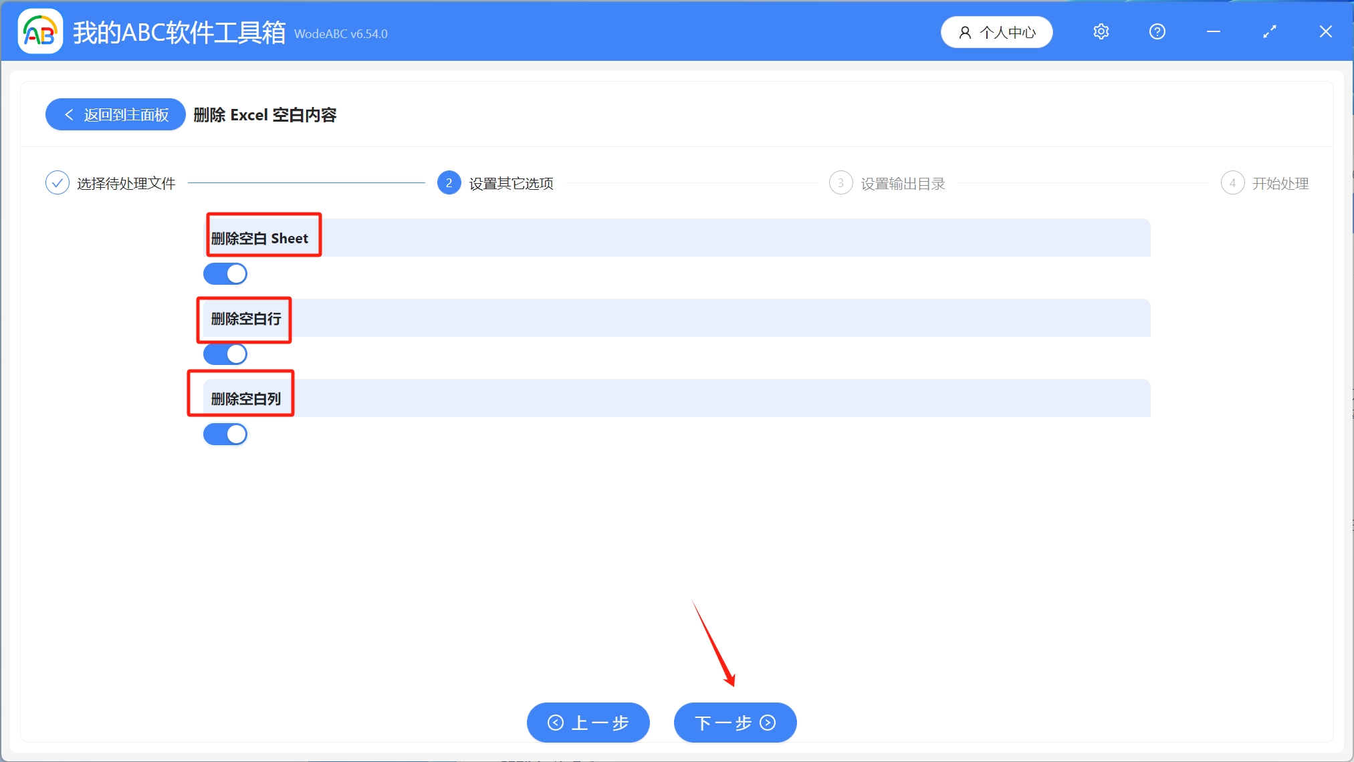Go to previous step with 上一步
The height and width of the screenshot is (762, 1354).
(588, 723)
